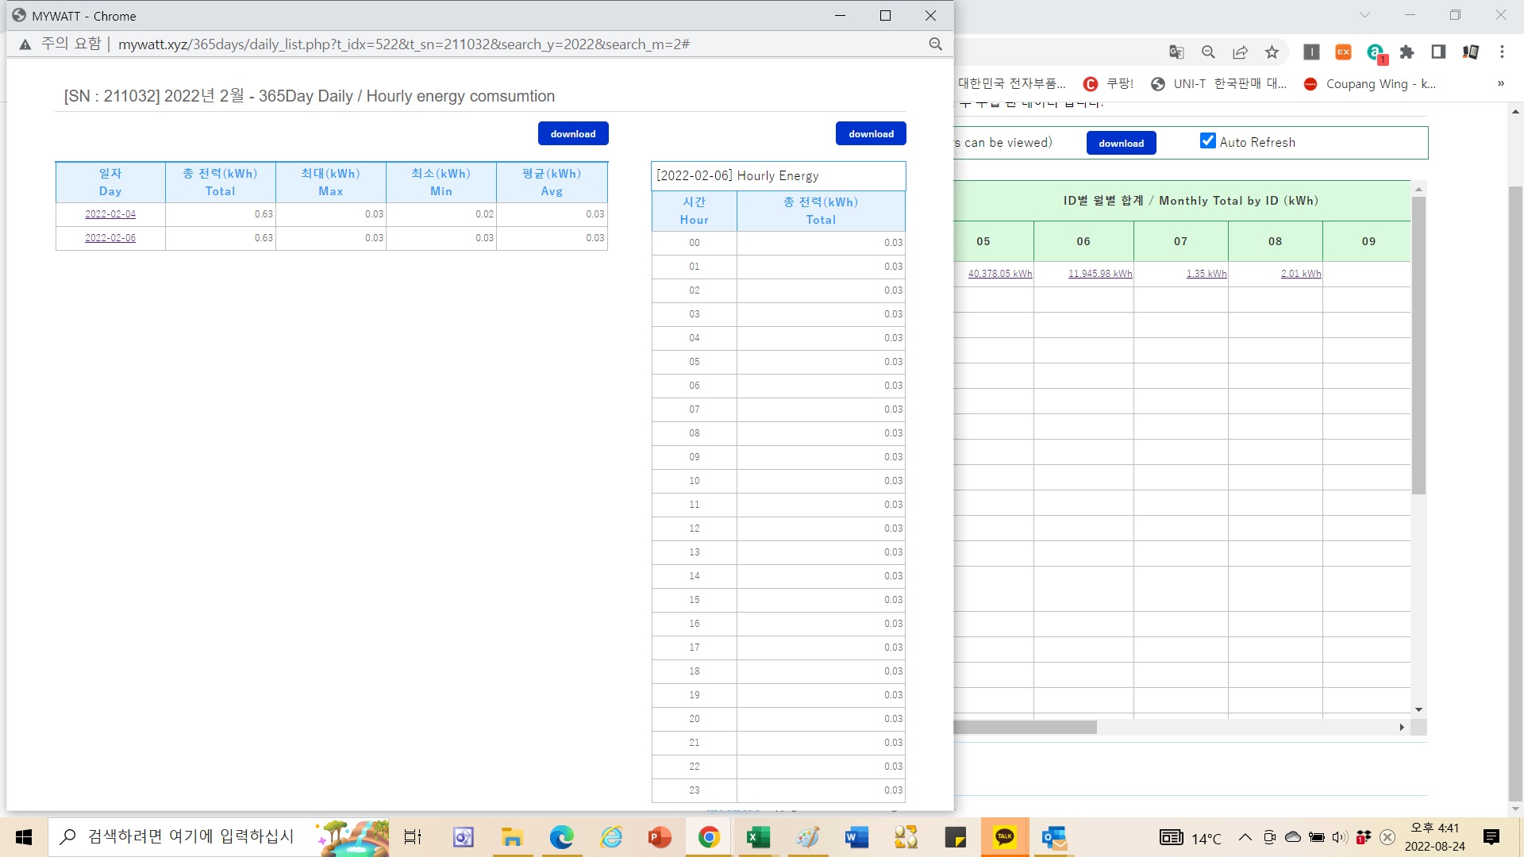This screenshot has height=857, width=1524.
Task: Click the zoom-out magnifier icon in background Chrome toolbar
Action: (1208, 52)
